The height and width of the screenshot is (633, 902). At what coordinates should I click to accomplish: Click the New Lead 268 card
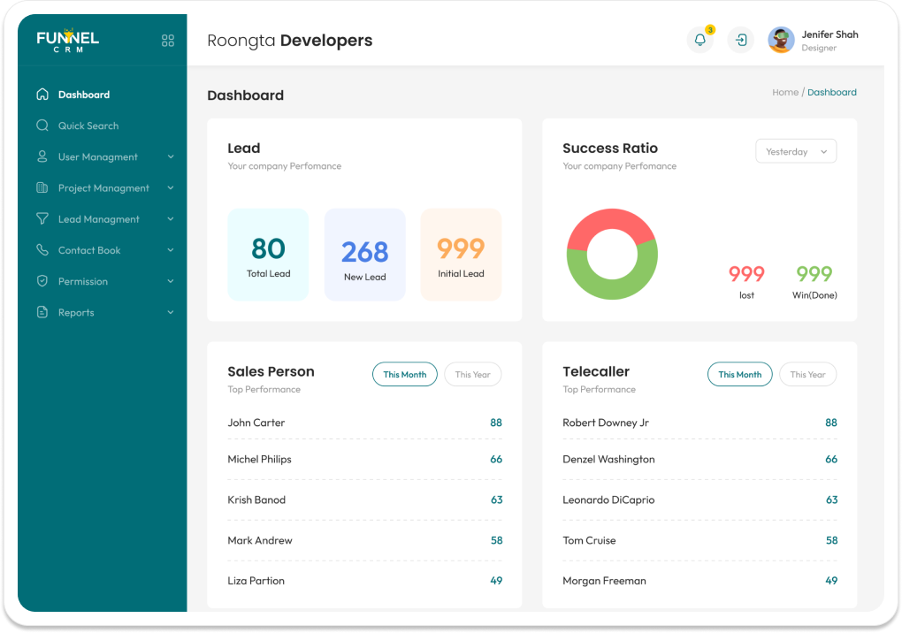(364, 255)
